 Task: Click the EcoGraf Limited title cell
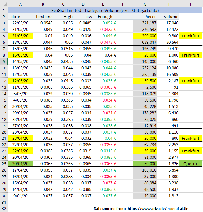click(105, 10)
